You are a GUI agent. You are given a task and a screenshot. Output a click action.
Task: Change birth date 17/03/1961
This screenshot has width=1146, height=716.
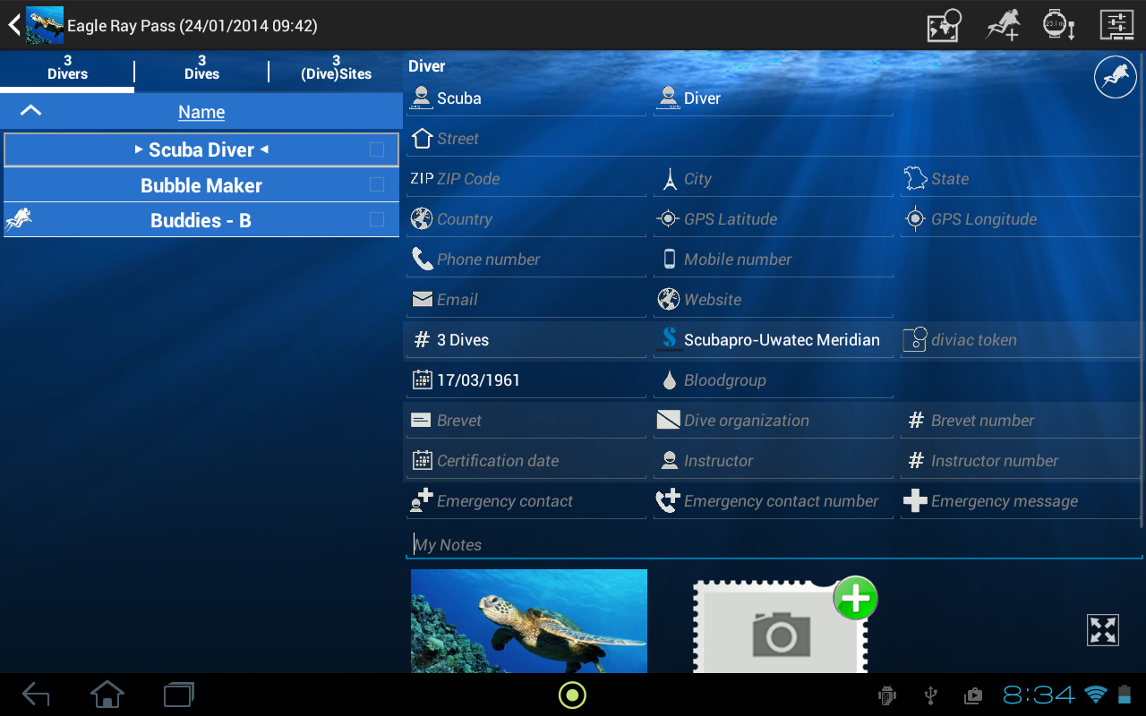tap(526, 380)
